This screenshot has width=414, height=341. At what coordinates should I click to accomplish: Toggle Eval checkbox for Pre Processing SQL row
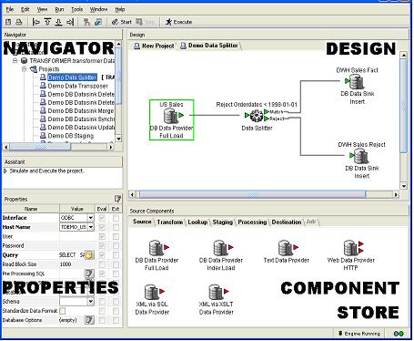tap(102, 274)
